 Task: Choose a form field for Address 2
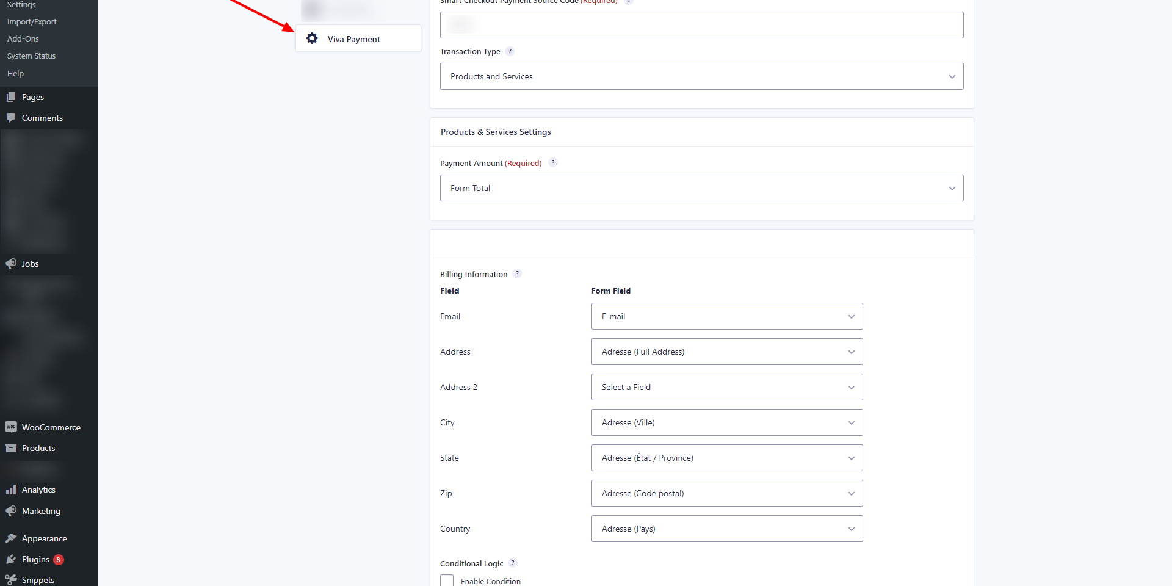pyautogui.click(x=726, y=387)
